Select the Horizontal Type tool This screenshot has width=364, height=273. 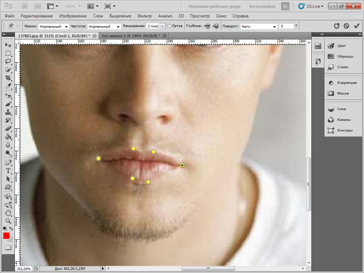[8, 171]
